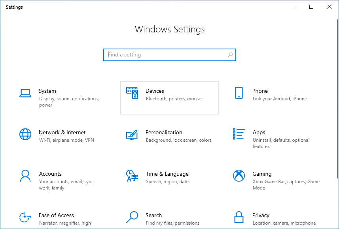Click the Time & Language icon
The image size is (339, 229).
pos(132,176)
